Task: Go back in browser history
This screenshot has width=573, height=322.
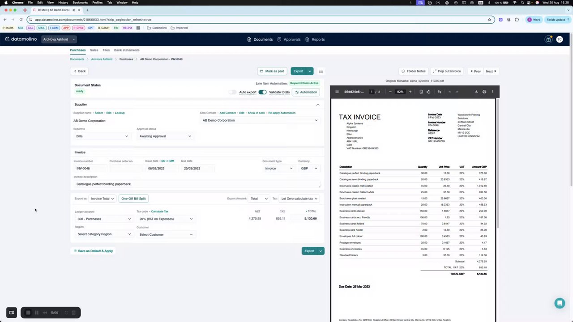Action: [x=5, y=20]
